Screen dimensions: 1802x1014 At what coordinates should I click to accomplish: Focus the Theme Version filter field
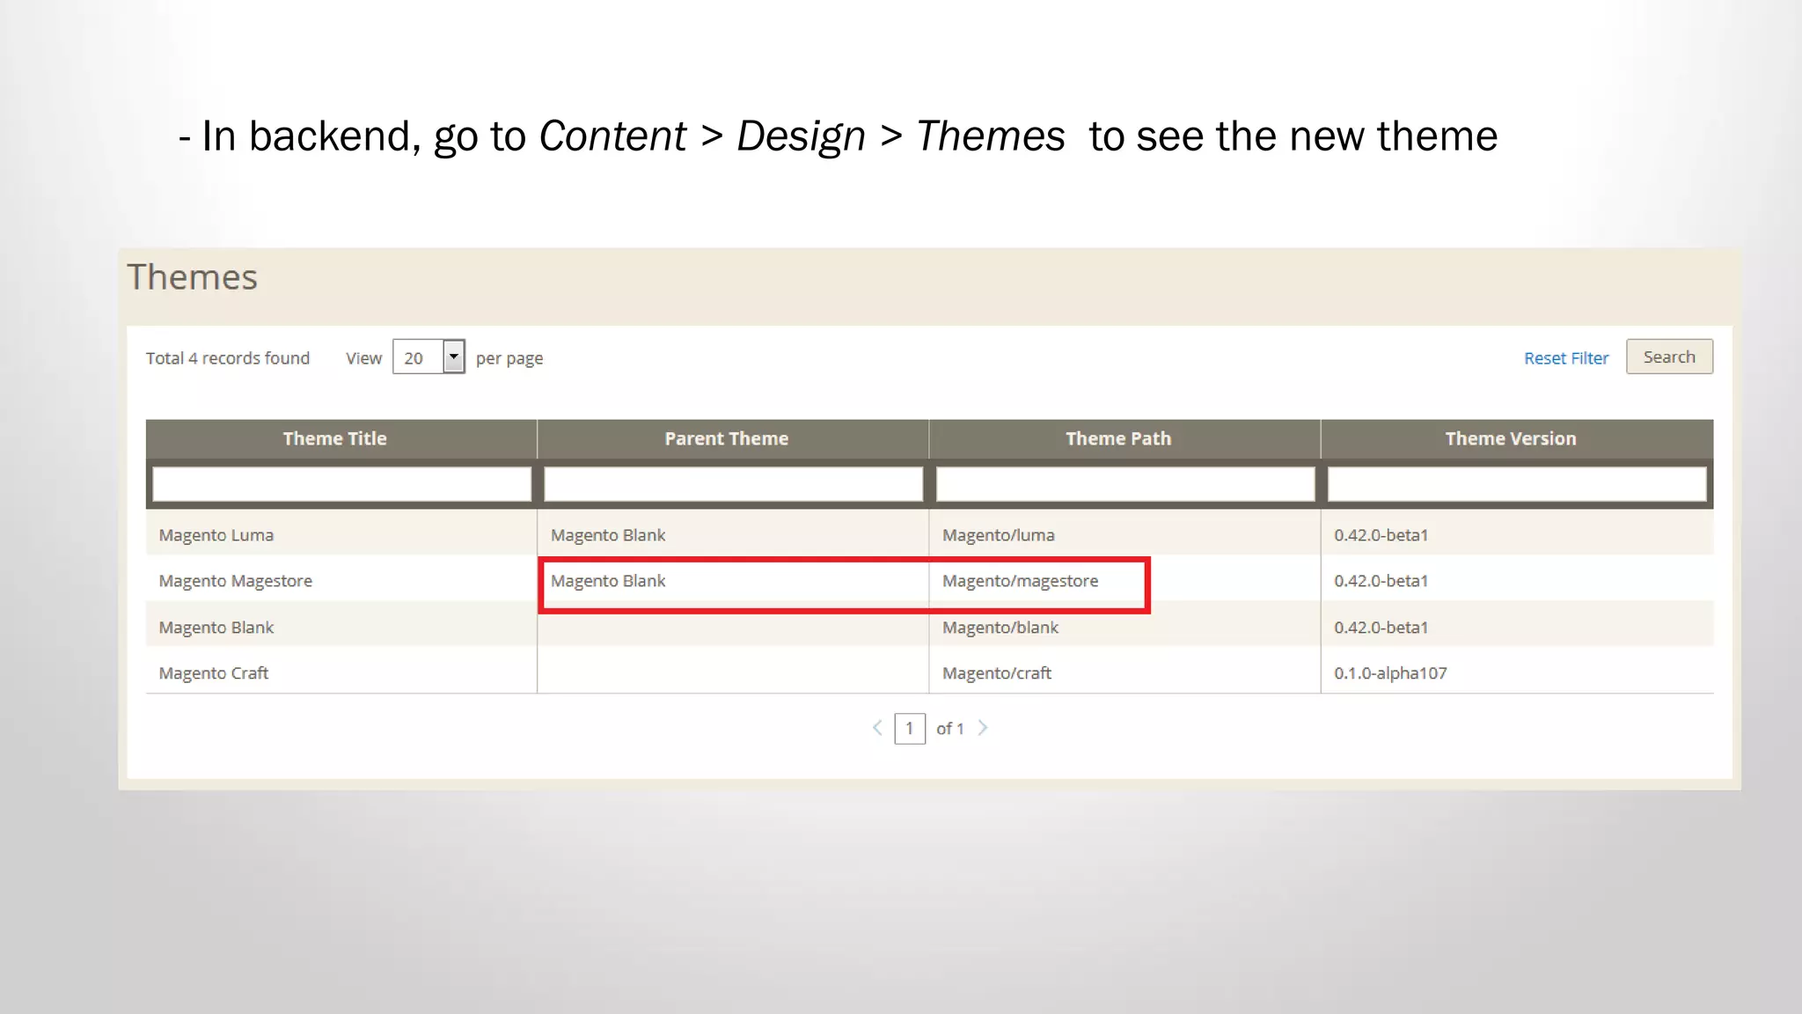(1517, 484)
